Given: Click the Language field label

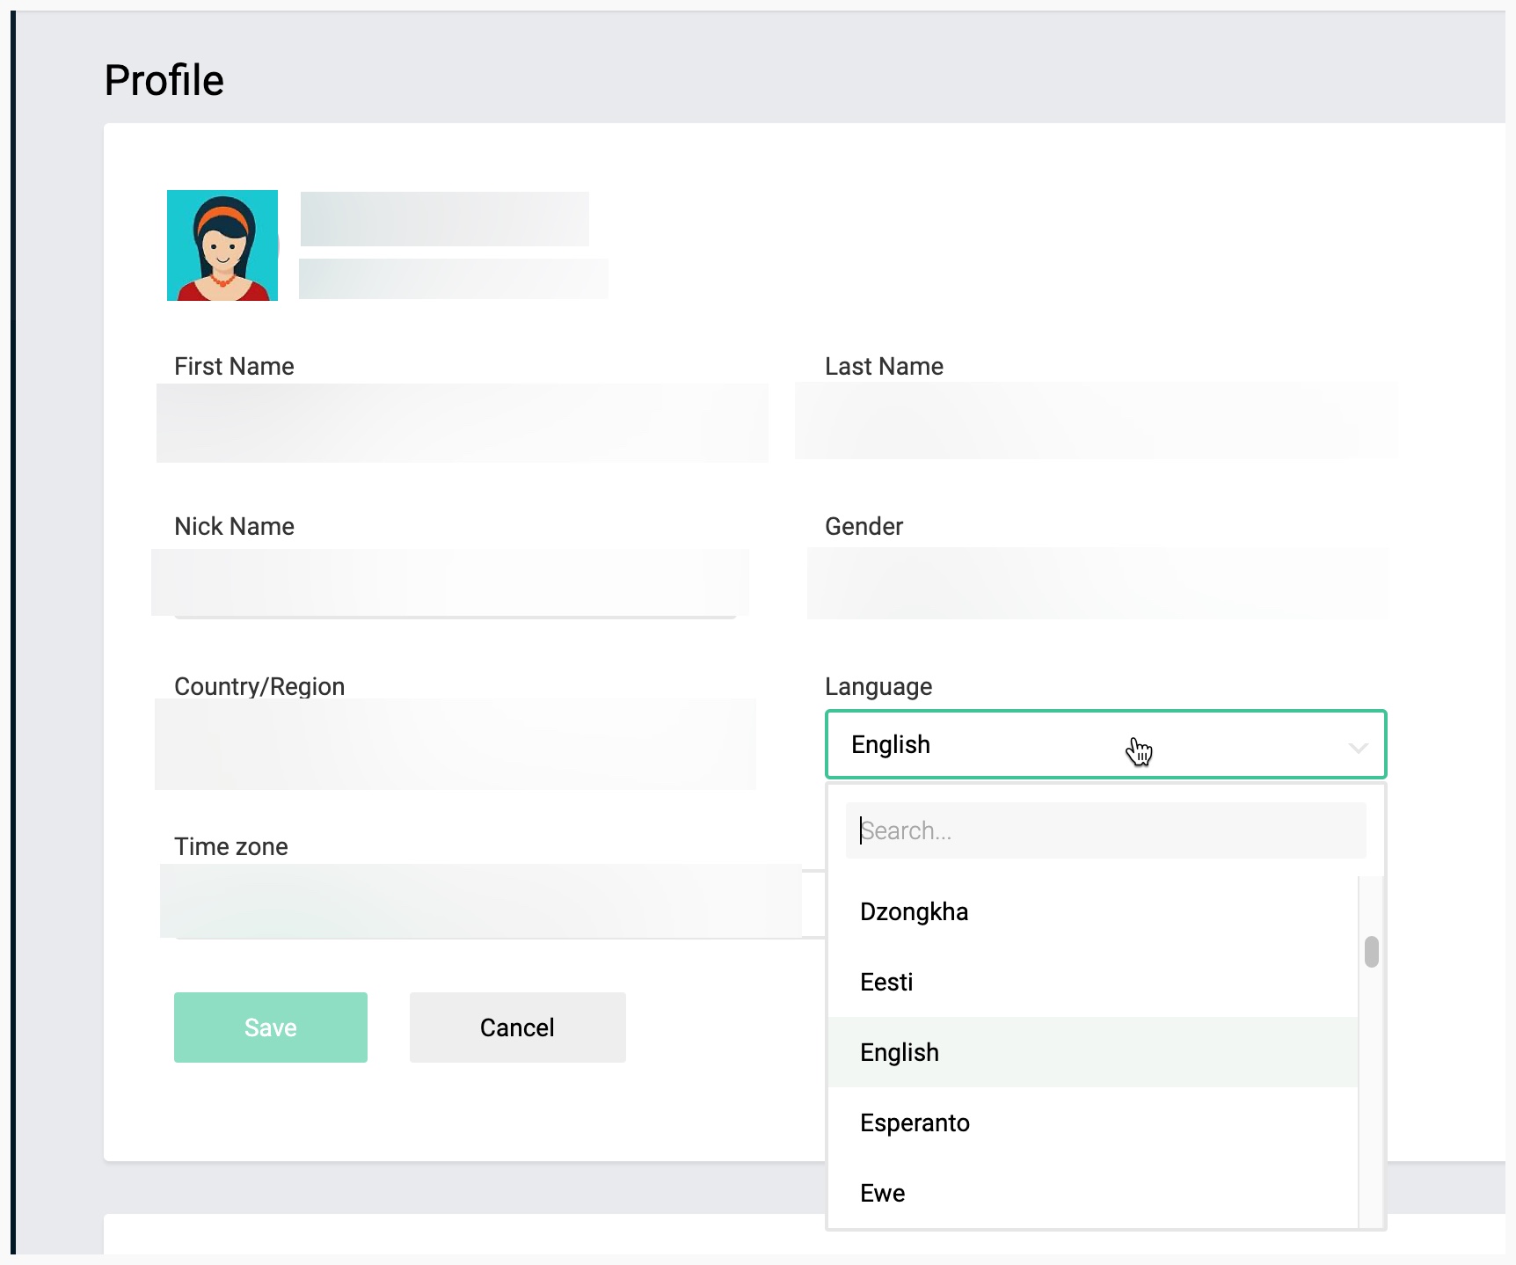Looking at the screenshot, I should (x=878, y=687).
